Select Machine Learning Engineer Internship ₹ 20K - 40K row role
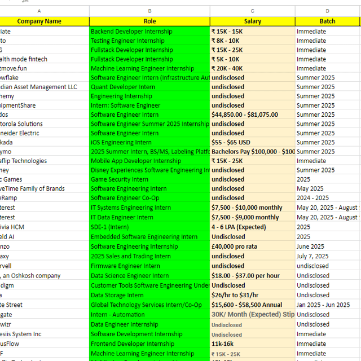 pyautogui.click(x=149, y=68)
